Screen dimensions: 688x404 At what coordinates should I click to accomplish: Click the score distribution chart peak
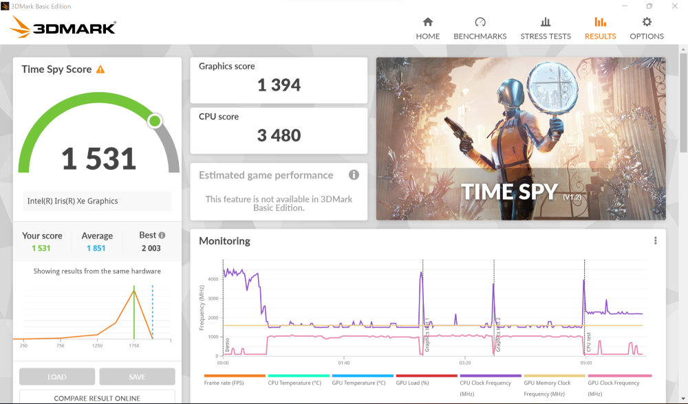tap(134, 290)
